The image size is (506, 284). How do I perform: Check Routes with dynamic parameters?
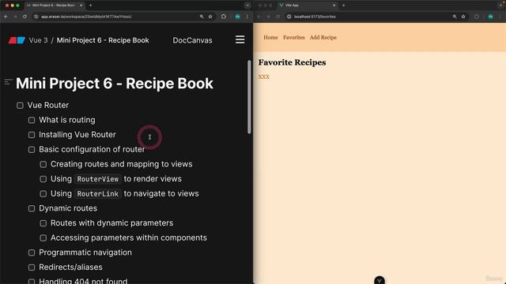[x=43, y=223]
